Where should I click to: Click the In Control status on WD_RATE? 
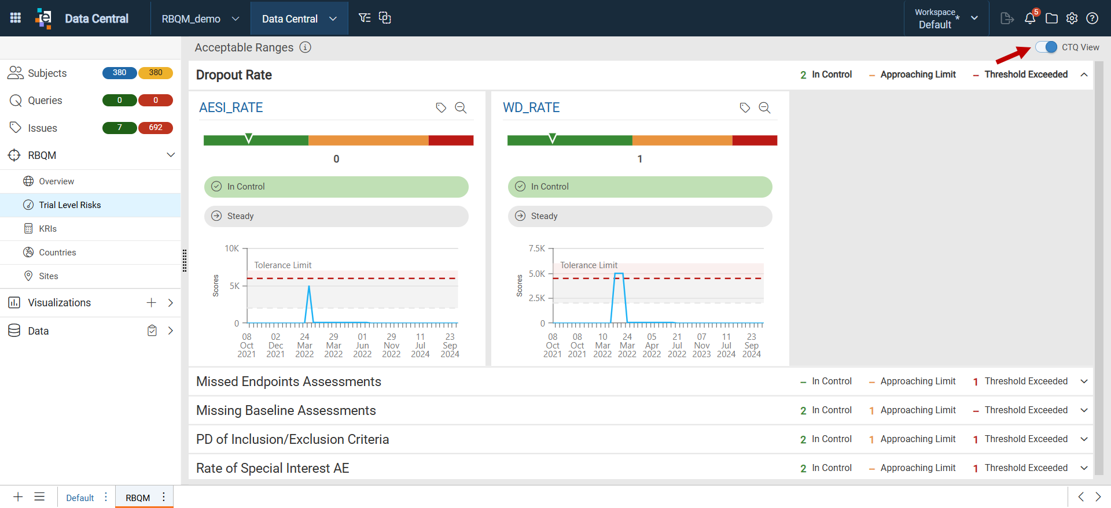640,187
